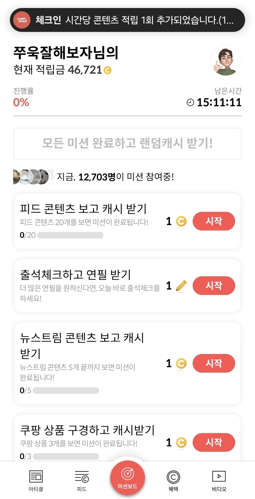Image resolution: width=255 pixels, height=499 pixels.
Task: Start the 출석체크하고 연필 받기 mission
Action: click(x=214, y=285)
